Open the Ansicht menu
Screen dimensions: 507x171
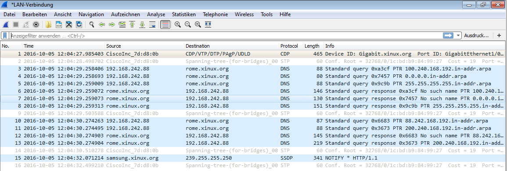pos(63,14)
